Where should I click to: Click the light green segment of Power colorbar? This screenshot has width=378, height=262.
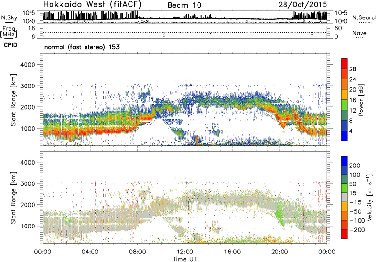point(344,105)
